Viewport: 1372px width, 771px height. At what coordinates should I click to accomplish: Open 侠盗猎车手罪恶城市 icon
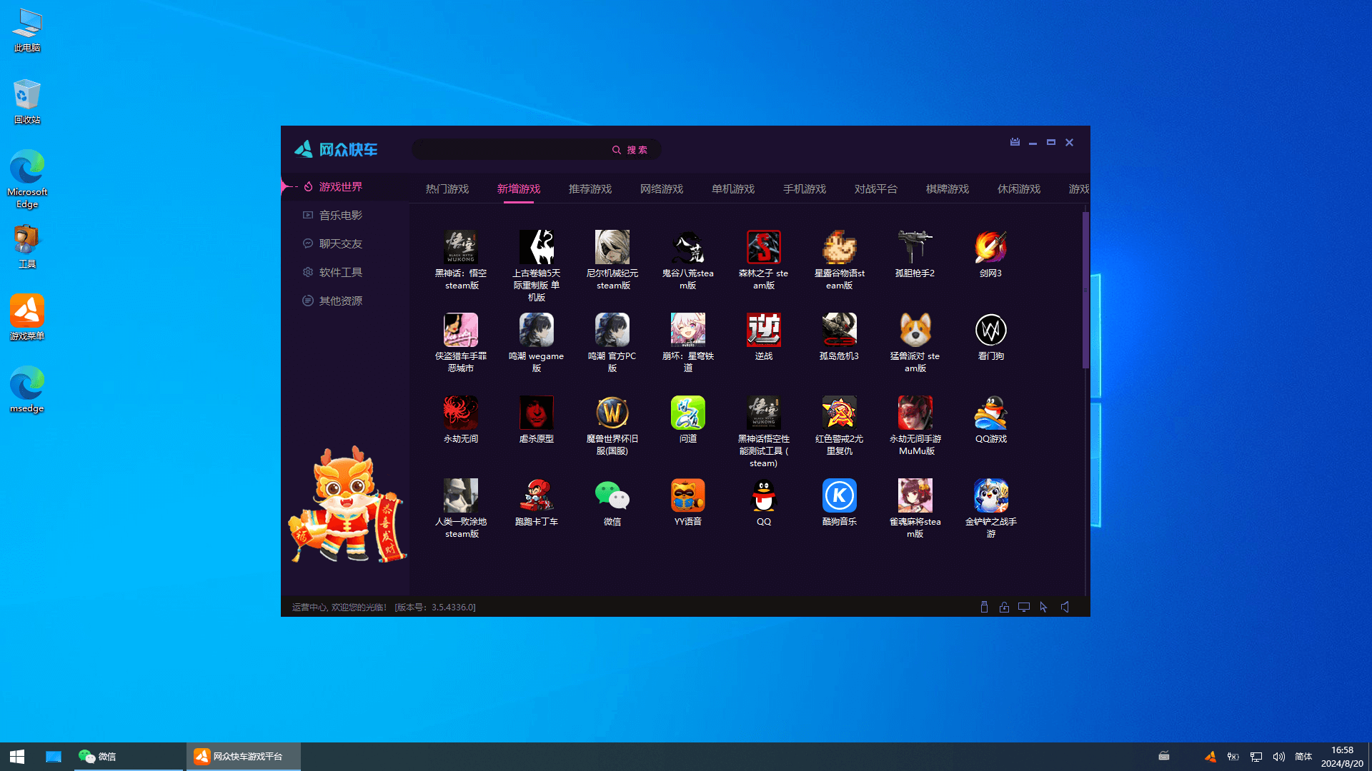click(x=461, y=330)
